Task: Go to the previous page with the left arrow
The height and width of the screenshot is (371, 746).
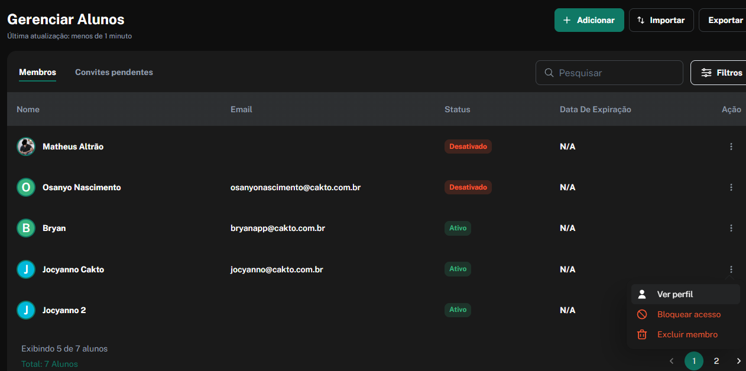Action: click(x=672, y=361)
